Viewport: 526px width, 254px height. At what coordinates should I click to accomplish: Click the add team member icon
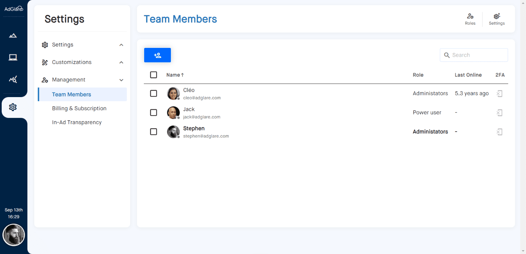point(157,55)
